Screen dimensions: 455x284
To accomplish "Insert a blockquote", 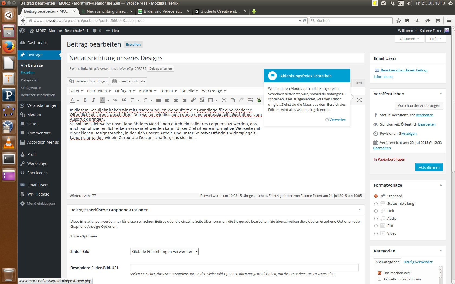I will pos(124,100).
